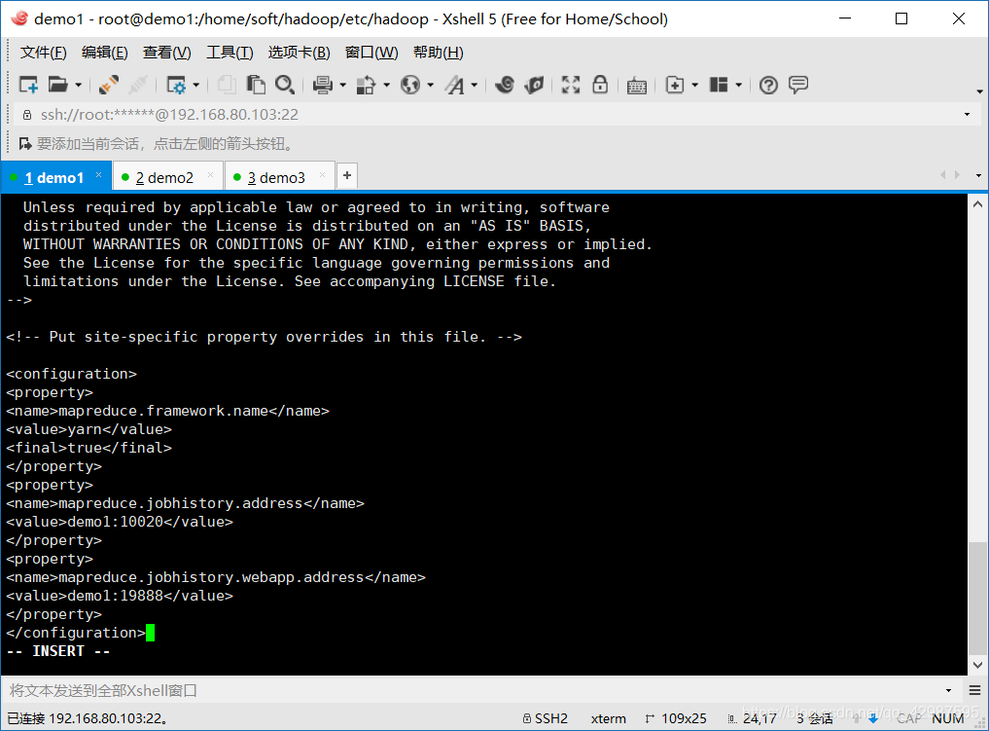
Task: Add a new tab with plus button
Action: [x=347, y=175]
